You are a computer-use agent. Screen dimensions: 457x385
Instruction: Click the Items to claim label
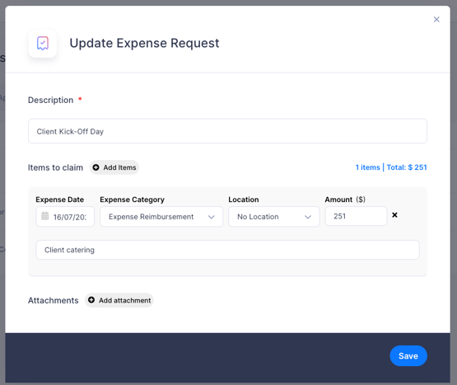pos(55,167)
